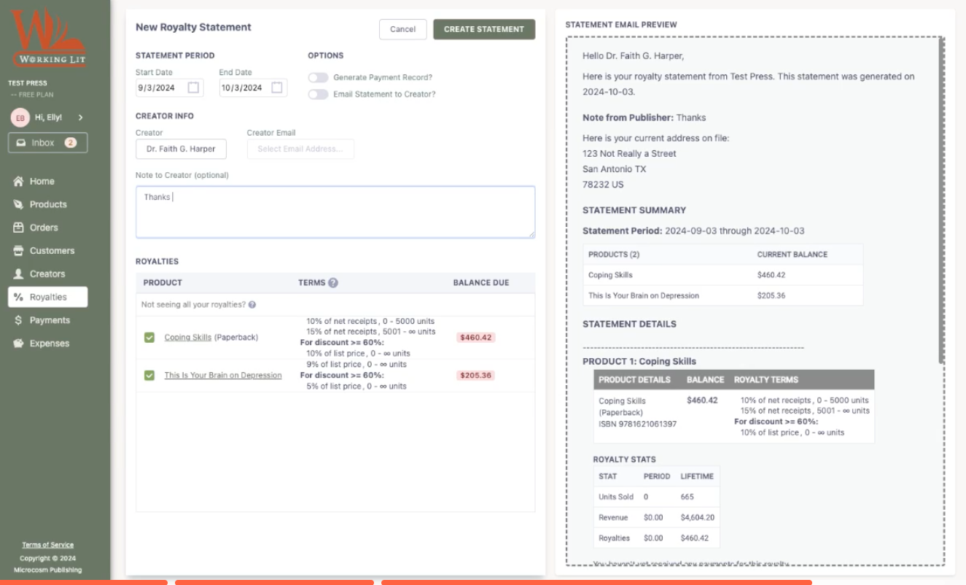Expand the user menu chevron beside Hi, Elly!
Image resolution: width=966 pixels, height=585 pixels.
[80, 117]
